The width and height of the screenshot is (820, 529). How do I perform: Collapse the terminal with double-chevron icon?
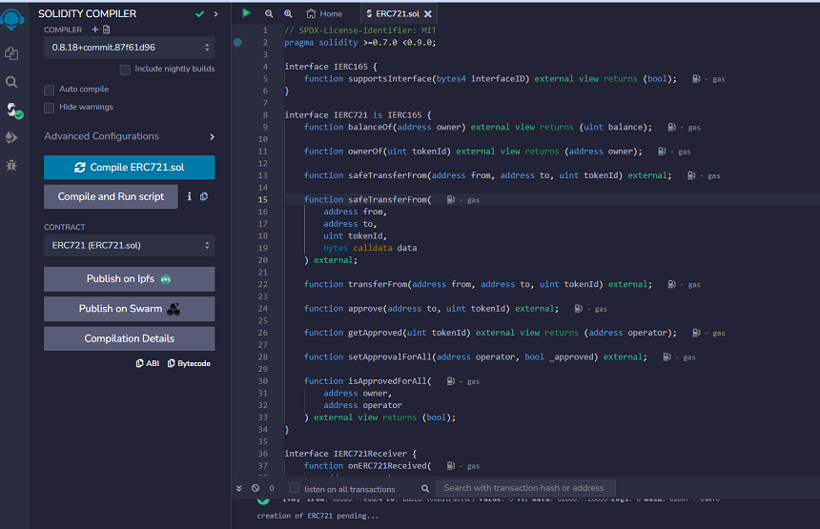click(x=239, y=488)
